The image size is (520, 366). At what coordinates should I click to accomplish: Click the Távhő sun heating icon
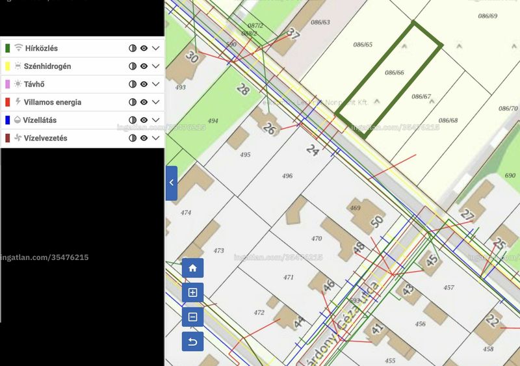(x=18, y=84)
